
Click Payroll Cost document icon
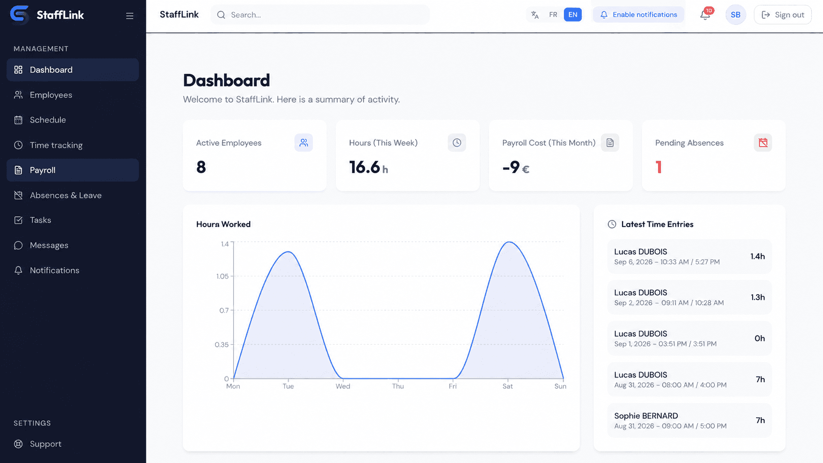[x=610, y=143]
